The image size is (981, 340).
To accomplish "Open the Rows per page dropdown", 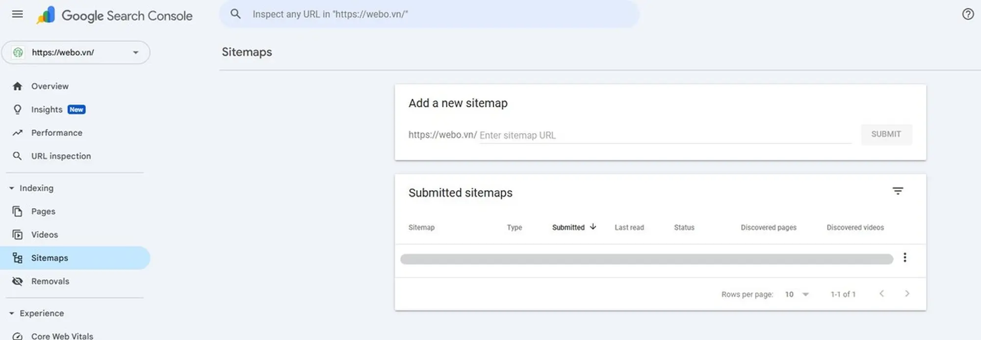I will 797,294.
